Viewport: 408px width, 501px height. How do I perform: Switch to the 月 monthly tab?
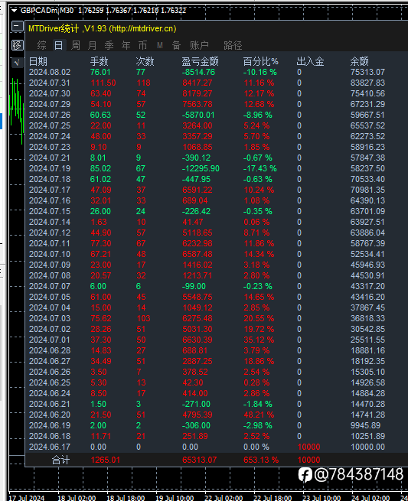coord(93,45)
